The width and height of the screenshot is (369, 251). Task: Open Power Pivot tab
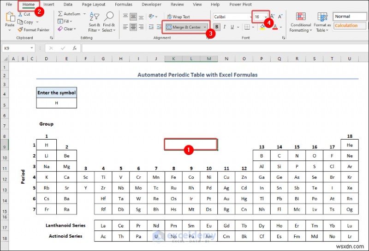coord(240,4)
